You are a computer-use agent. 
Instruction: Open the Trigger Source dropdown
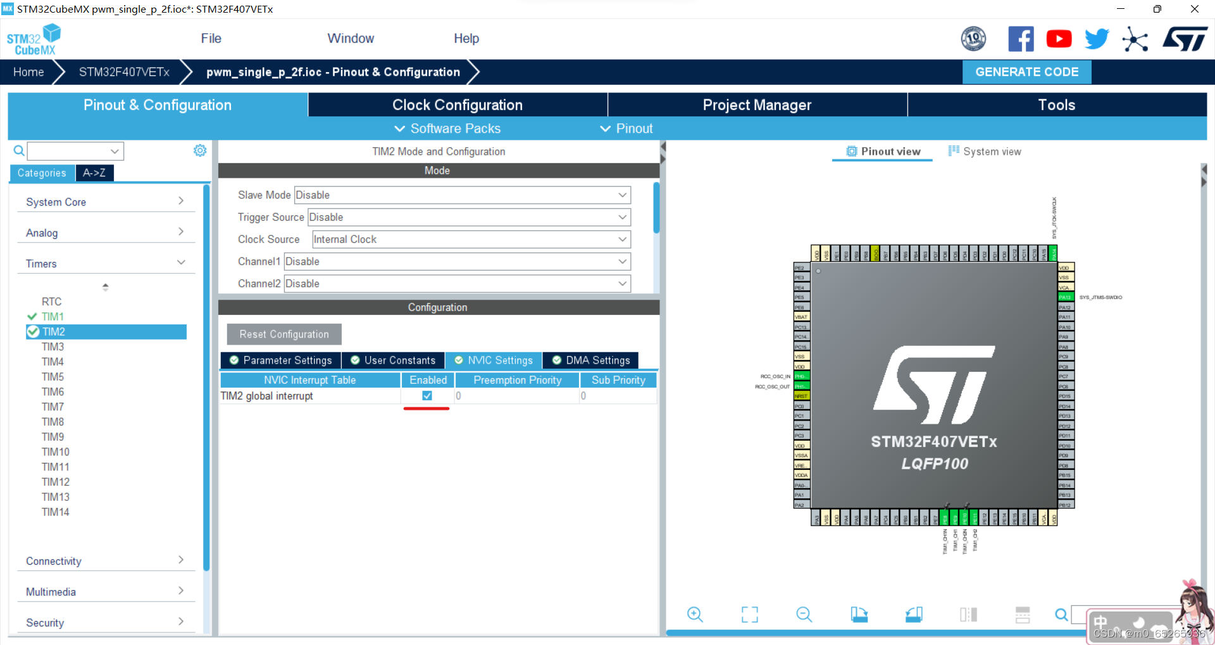pyautogui.click(x=469, y=217)
